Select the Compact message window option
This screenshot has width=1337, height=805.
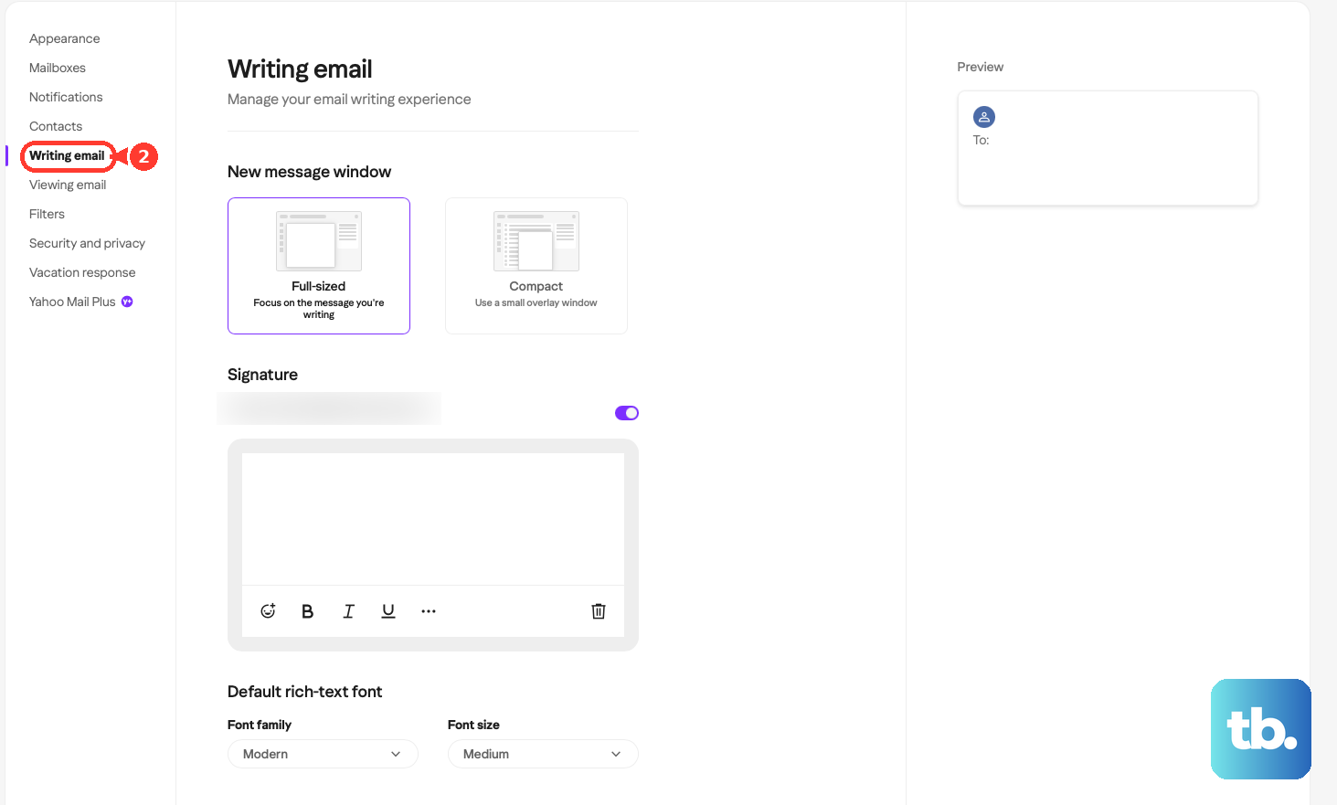(x=536, y=266)
